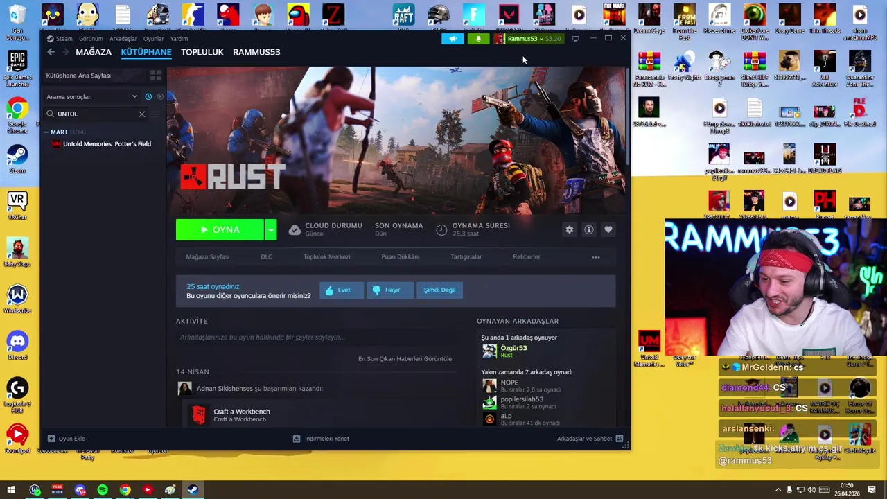This screenshot has width=887, height=499.
Task: Open Topluluk Merkezi link
Action: coord(326,256)
